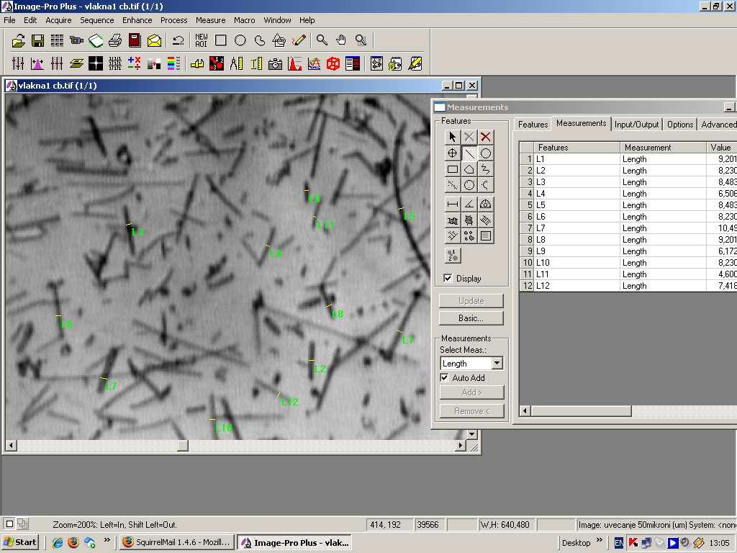The width and height of the screenshot is (737, 553).
Task: Select the angle measurement tool
Action: point(469,204)
